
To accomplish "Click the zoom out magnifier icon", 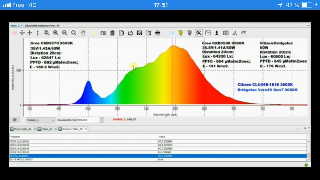I will (x=65, y=33).
